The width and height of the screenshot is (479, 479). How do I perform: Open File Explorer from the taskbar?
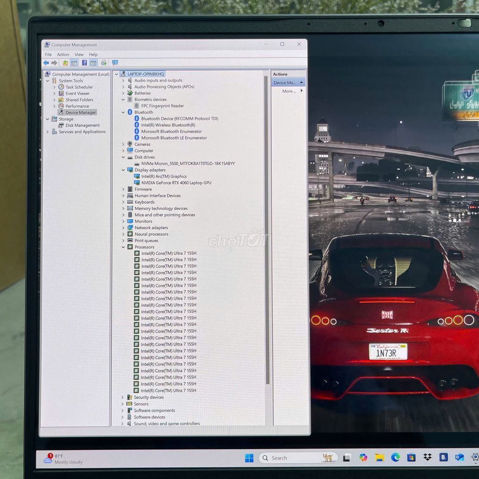pos(379,457)
